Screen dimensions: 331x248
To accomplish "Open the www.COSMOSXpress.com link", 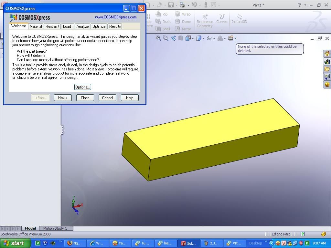I will coord(116,17).
